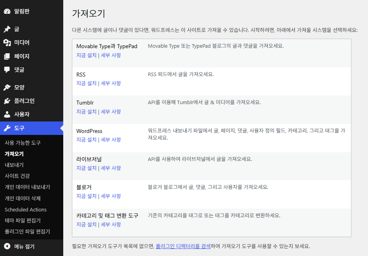The width and height of the screenshot is (368, 256).
Task: Install the 블로거 importer now
Action: click(86, 196)
